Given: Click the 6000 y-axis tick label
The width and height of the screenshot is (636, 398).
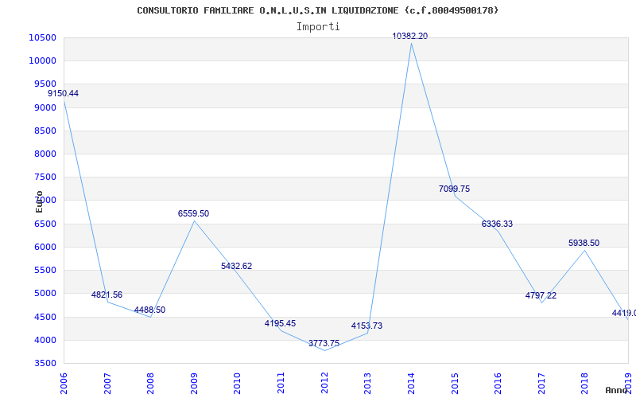Looking at the screenshot, I should coord(45,247).
